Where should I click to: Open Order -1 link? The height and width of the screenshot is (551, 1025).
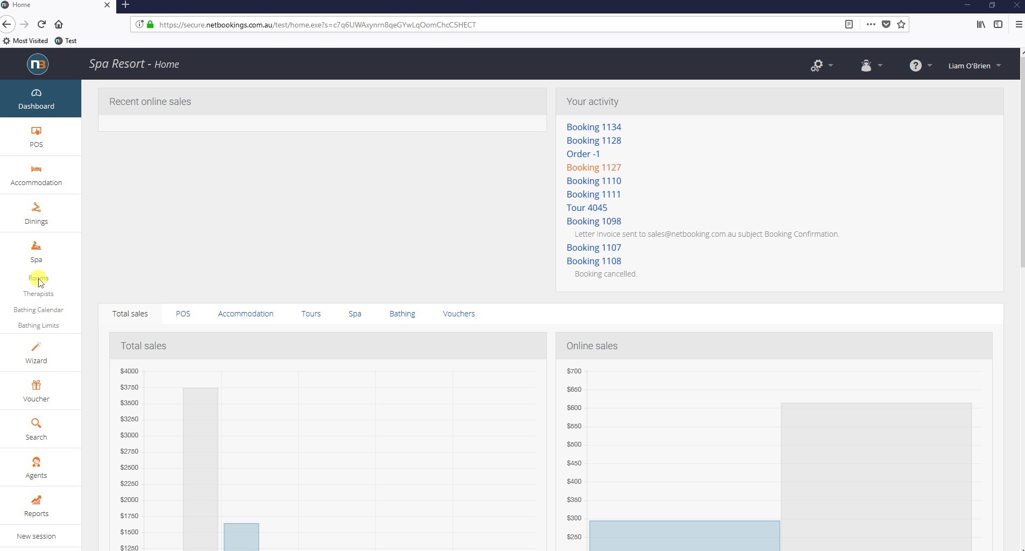click(583, 154)
